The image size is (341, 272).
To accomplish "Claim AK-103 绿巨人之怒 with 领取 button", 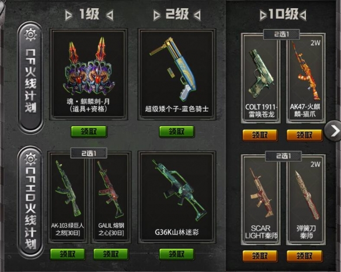I will pyautogui.click(x=68, y=254).
